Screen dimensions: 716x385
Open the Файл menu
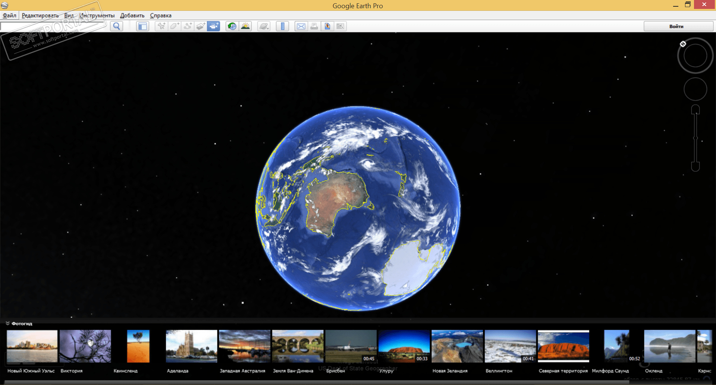10,15
